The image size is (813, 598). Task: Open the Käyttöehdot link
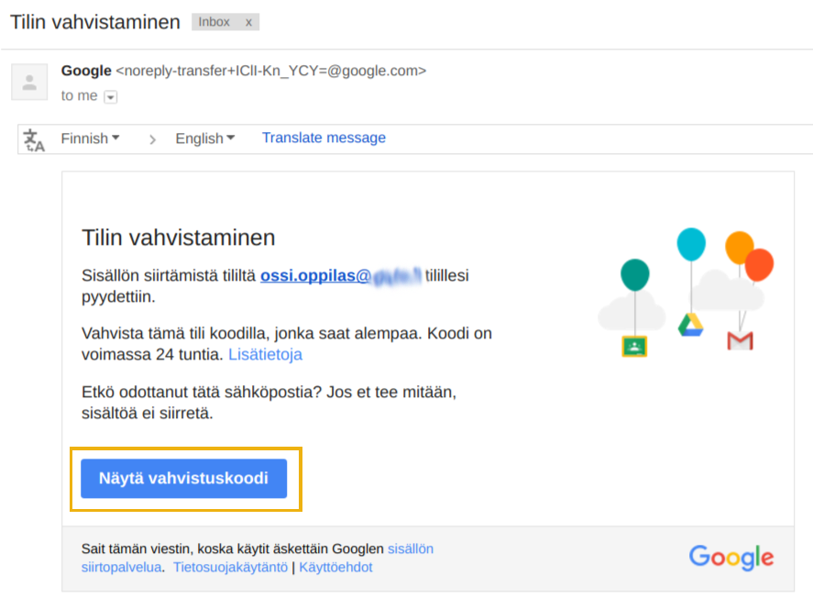click(335, 567)
